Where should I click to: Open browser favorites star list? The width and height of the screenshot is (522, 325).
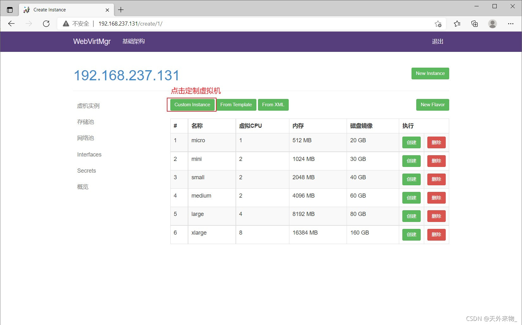(x=457, y=24)
